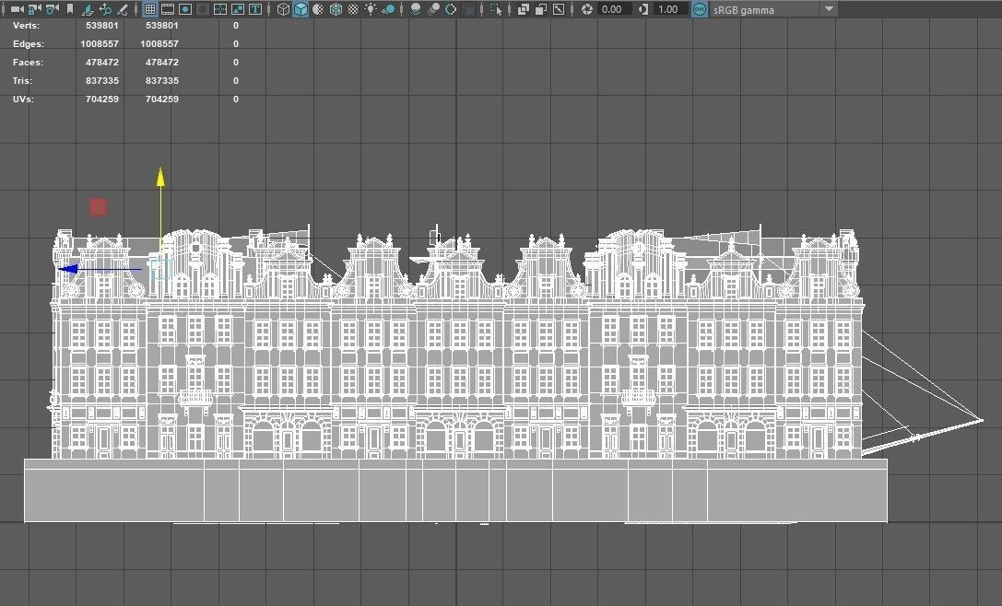This screenshot has height=606, width=1002.
Task: Click the red plane handle of the manipulator
Action: pyautogui.click(x=98, y=207)
